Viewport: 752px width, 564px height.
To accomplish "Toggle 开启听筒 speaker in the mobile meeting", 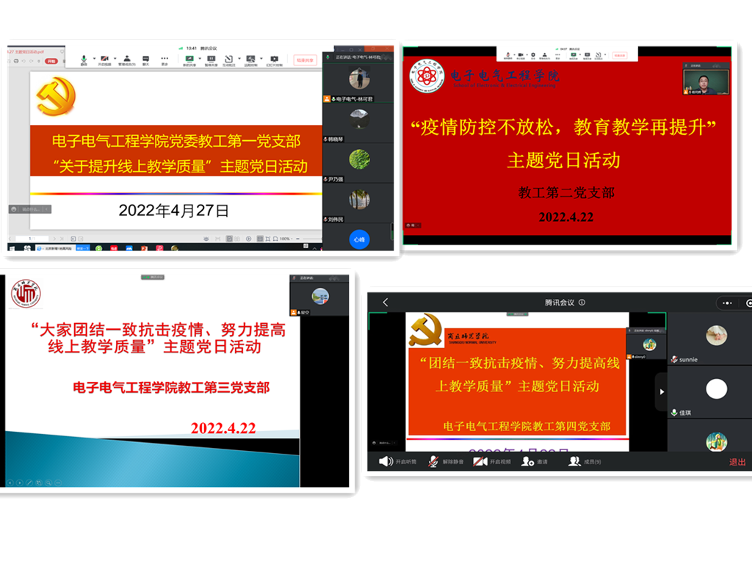I will (386, 461).
